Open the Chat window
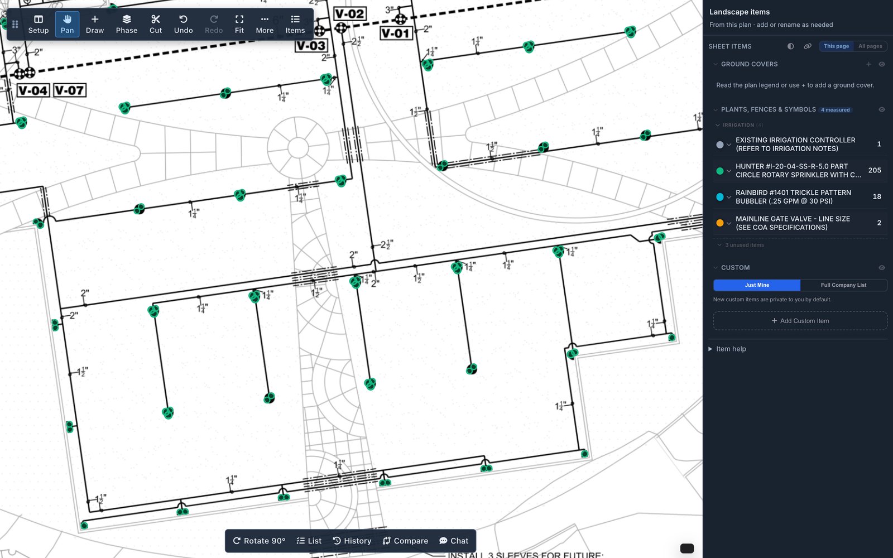The height and width of the screenshot is (558, 893). (x=454, y=541)
